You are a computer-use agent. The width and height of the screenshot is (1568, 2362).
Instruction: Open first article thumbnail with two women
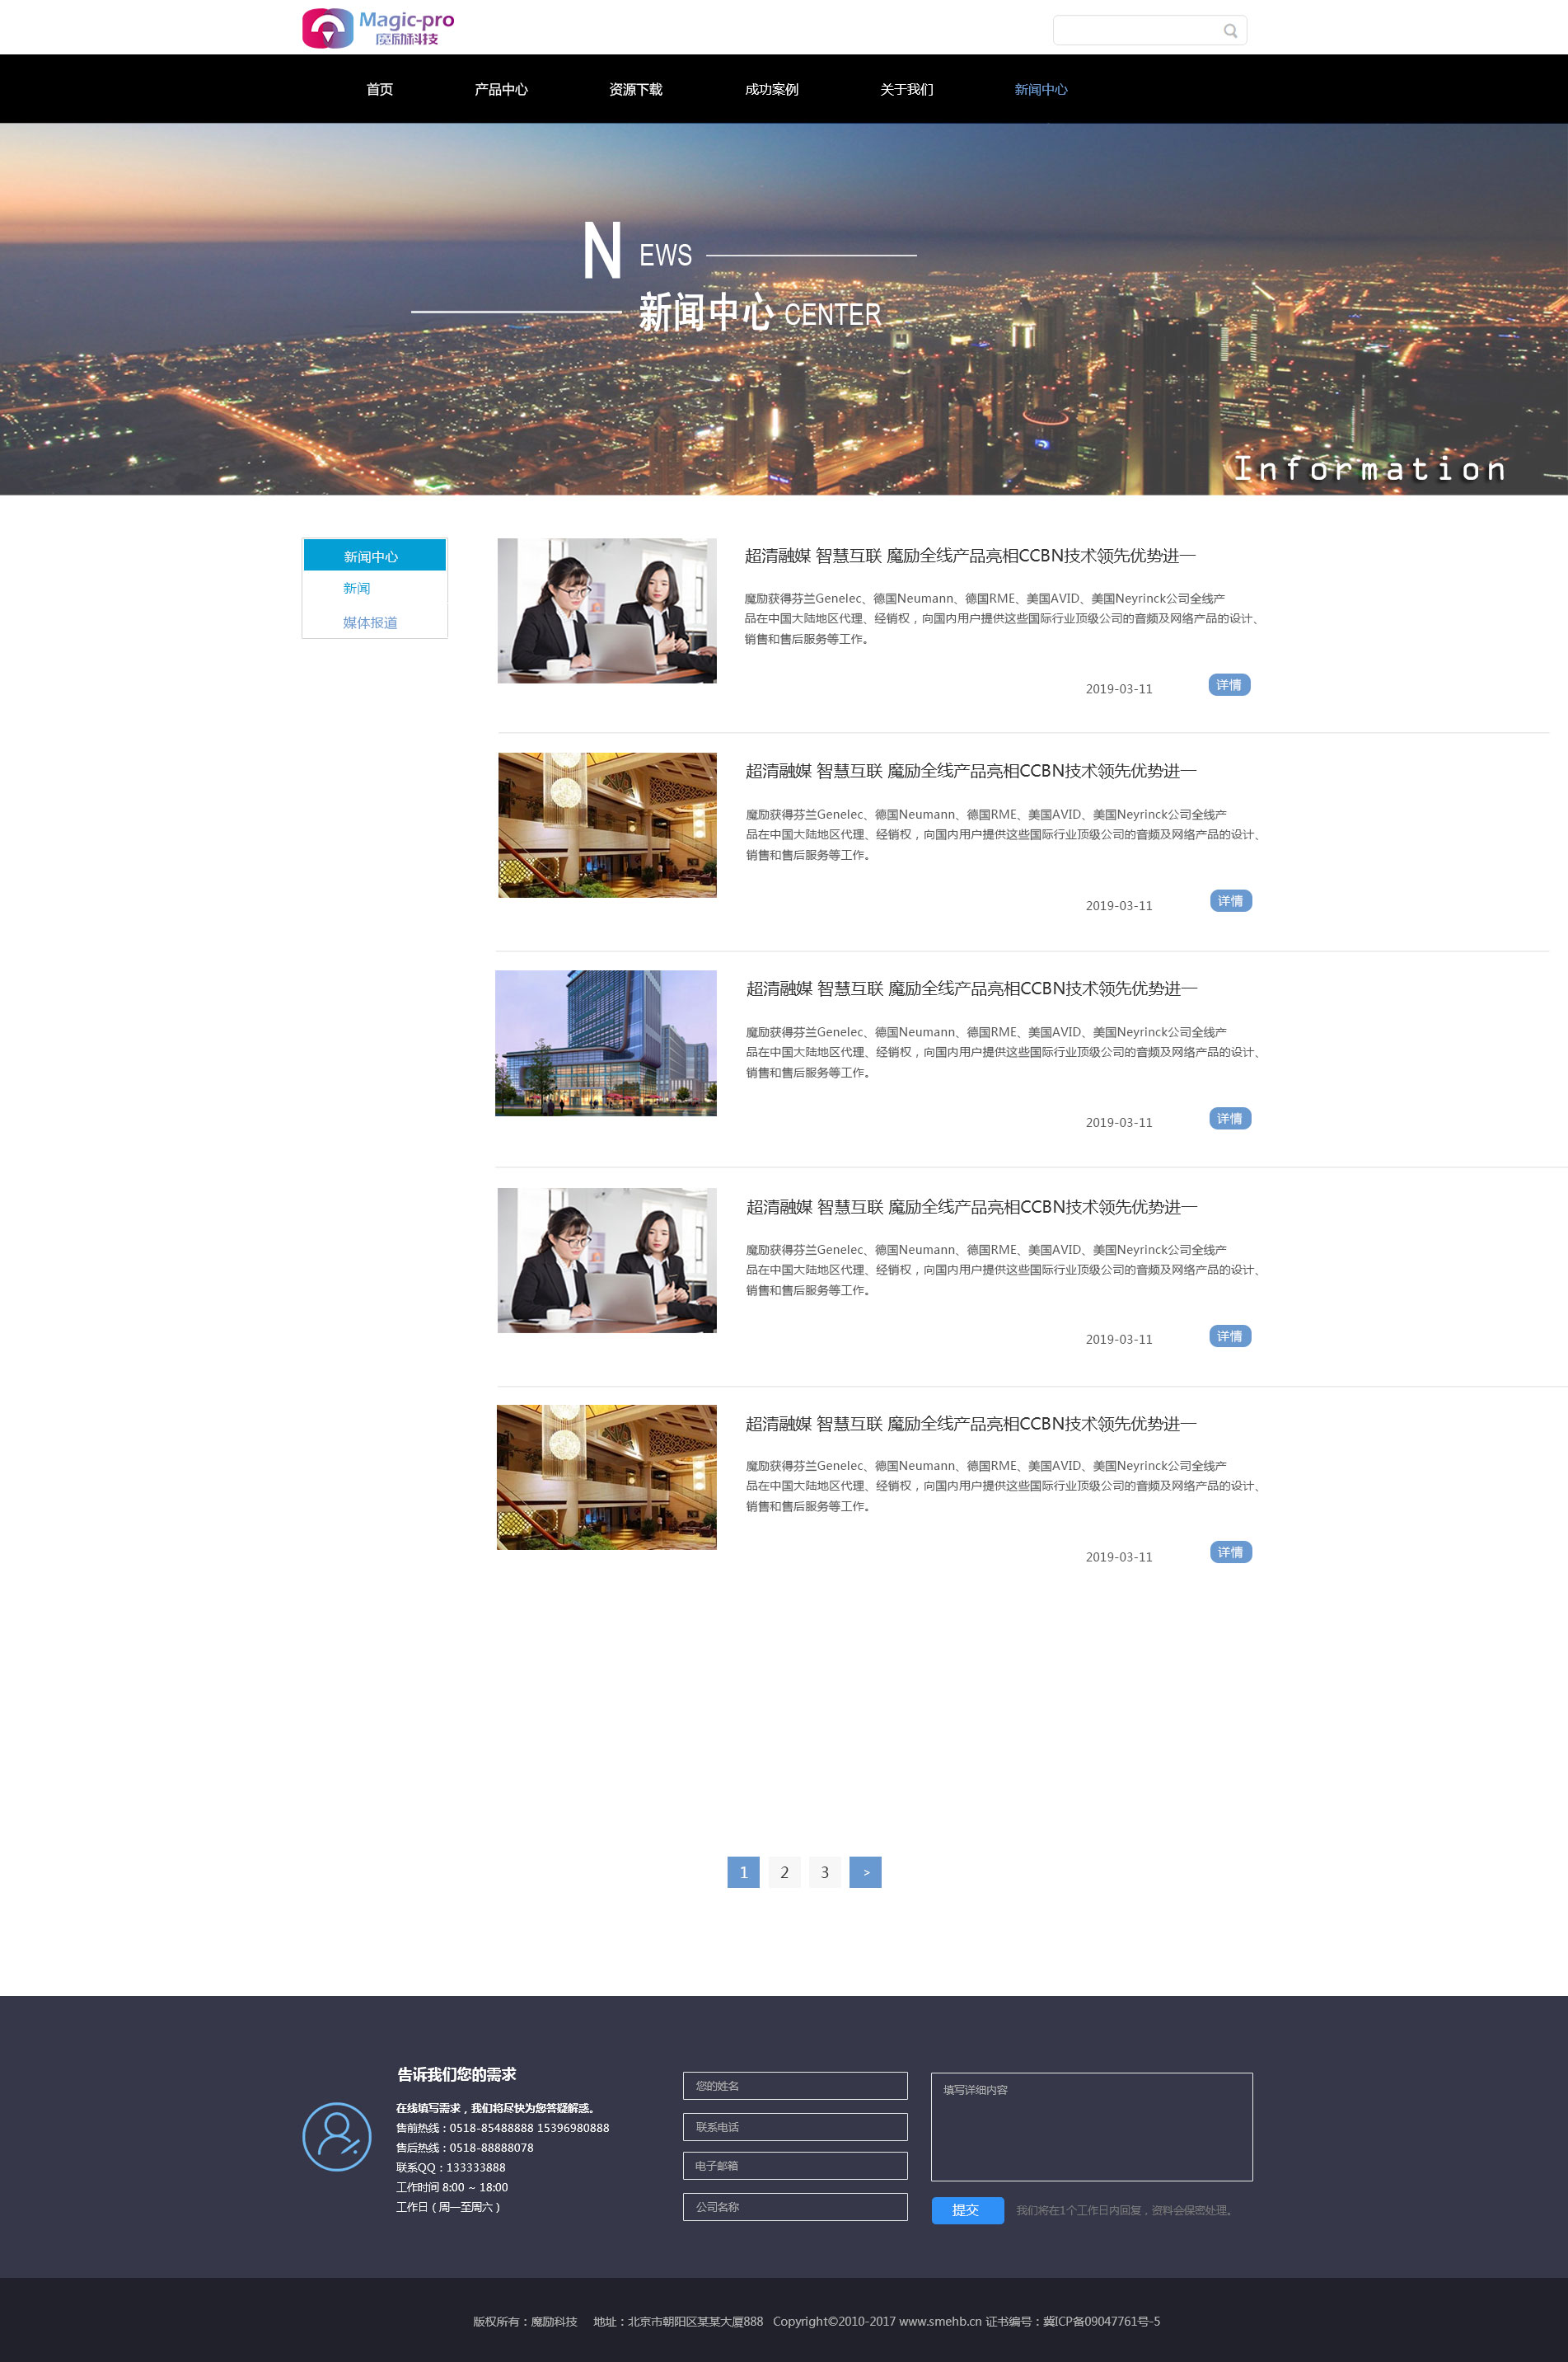click(607, 611)
